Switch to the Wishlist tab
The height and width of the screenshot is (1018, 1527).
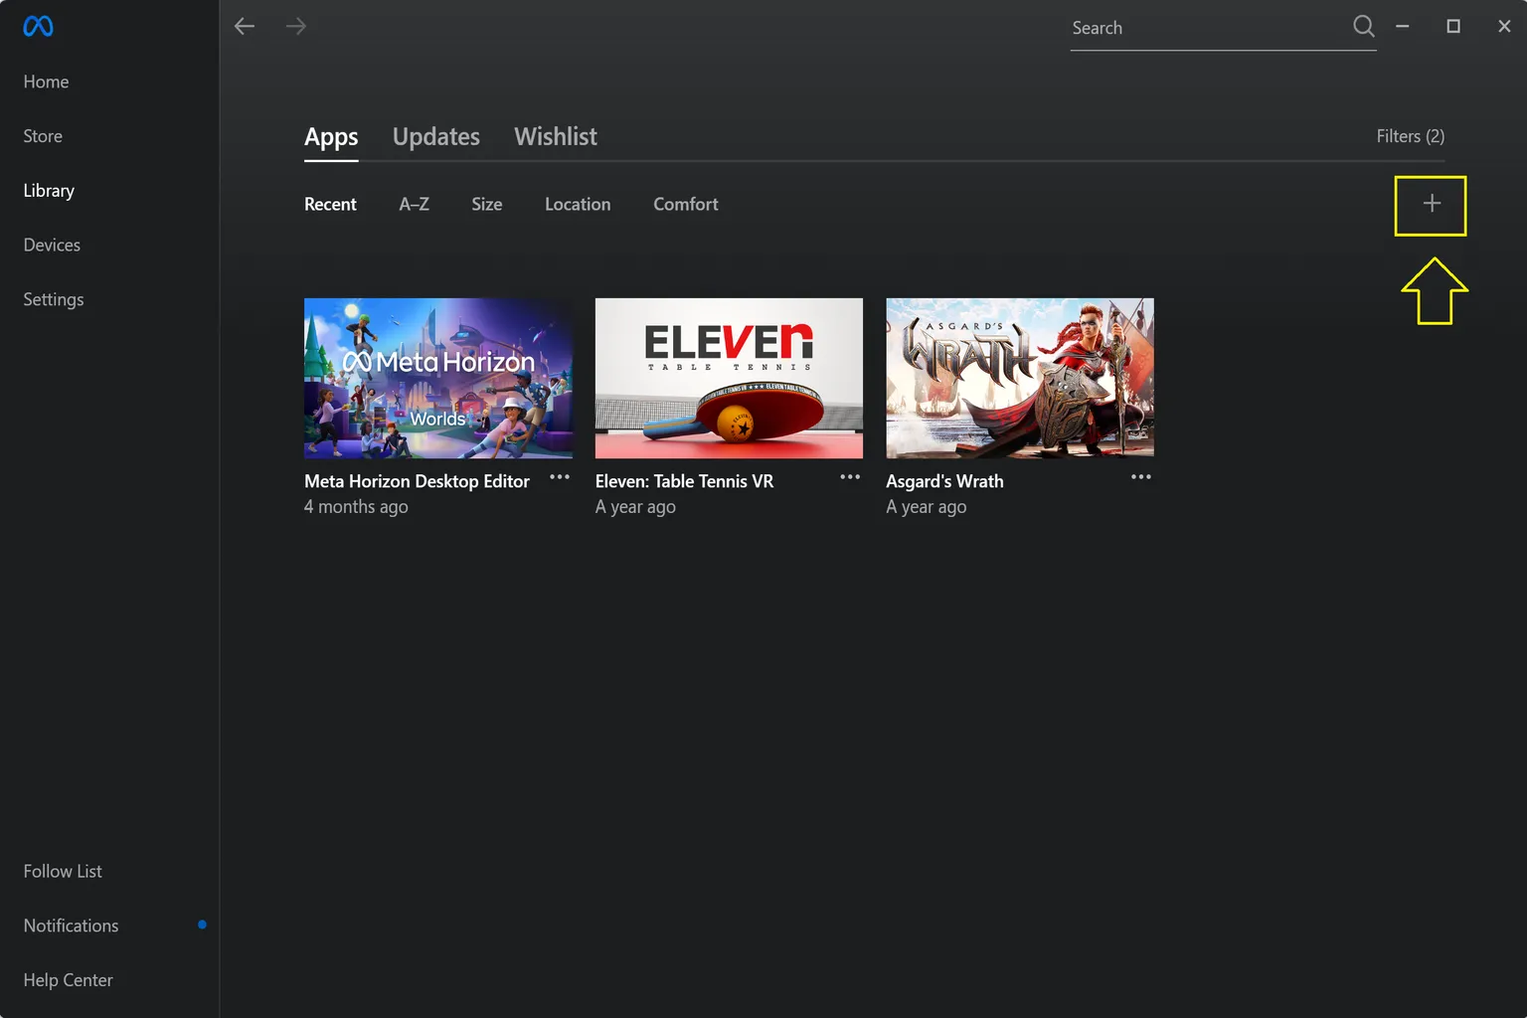[556, 137]
